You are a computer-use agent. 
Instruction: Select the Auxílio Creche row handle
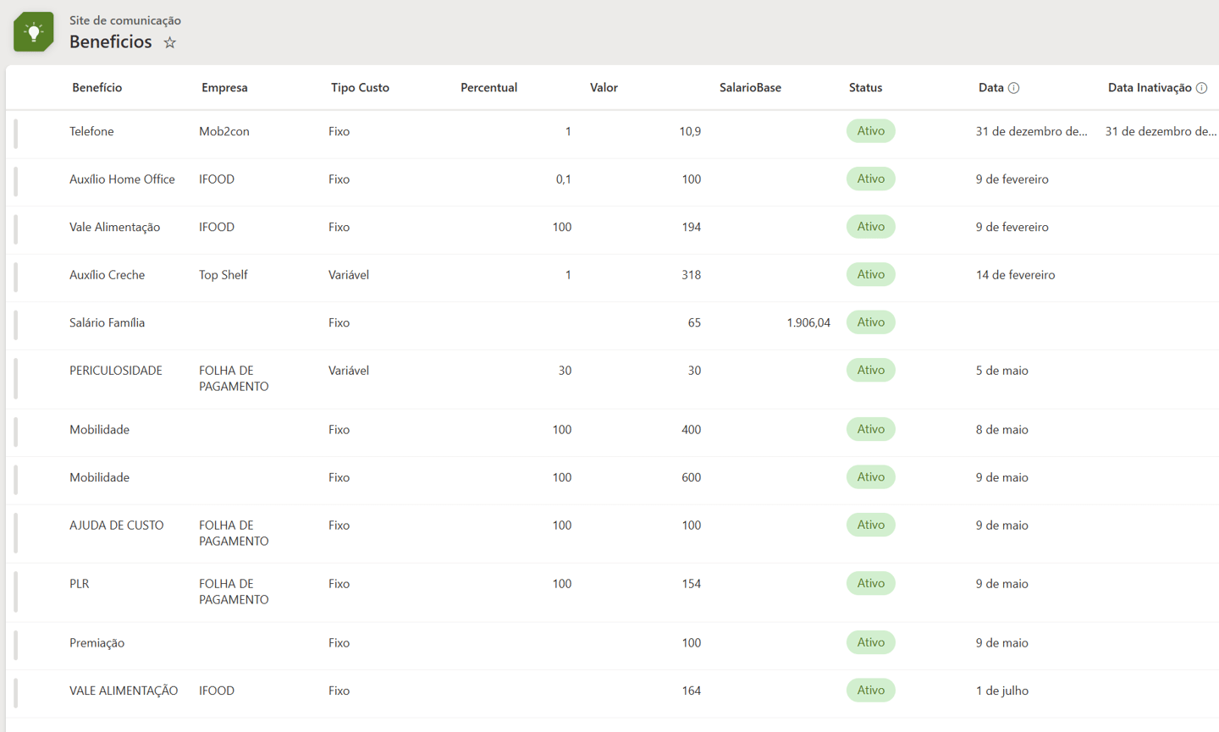[x=15, y=276]
